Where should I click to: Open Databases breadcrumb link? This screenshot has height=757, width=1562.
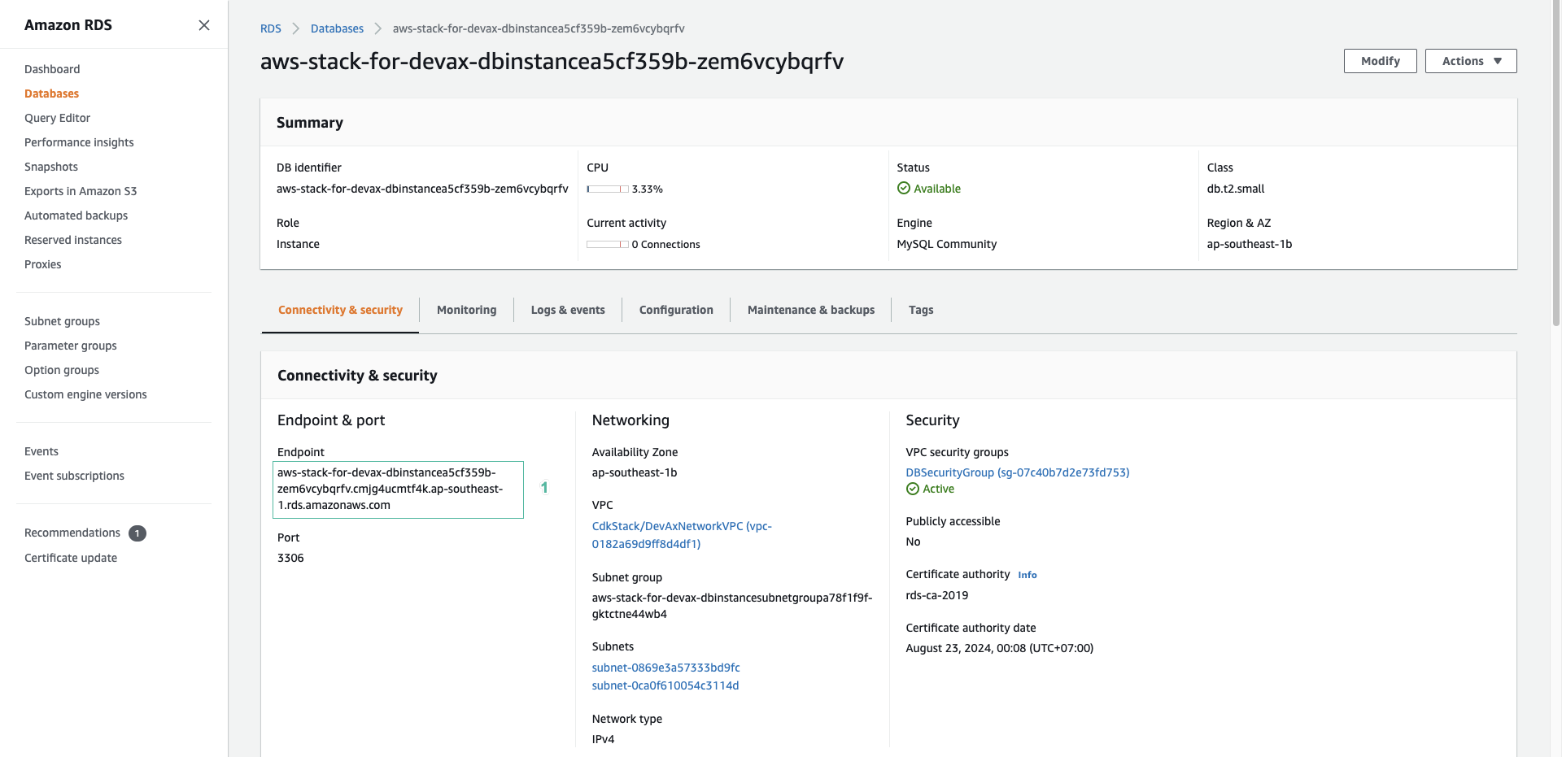pyautogui.click(x=337, y=28)
